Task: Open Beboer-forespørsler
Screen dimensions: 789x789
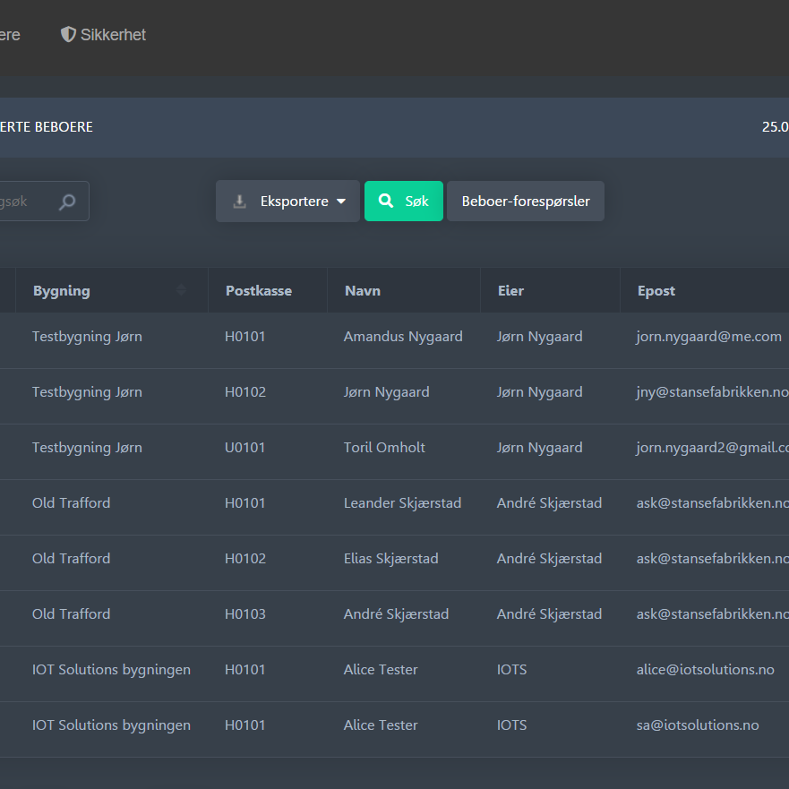Action: tap(526, 202)
